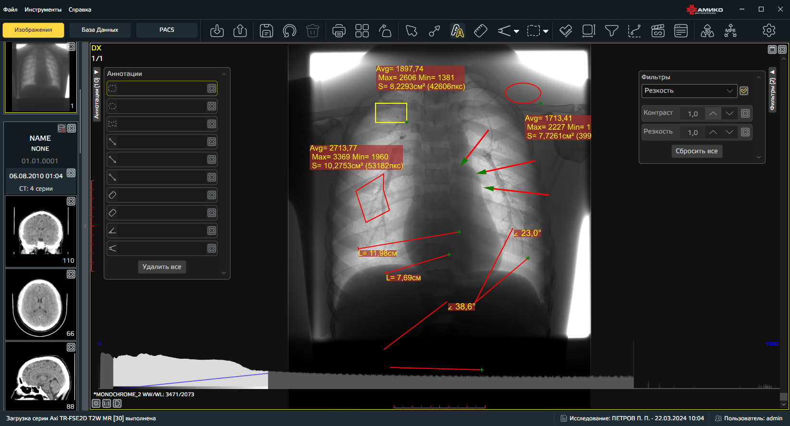
Task: Open the Файл menu
Action: coord(11,10)
